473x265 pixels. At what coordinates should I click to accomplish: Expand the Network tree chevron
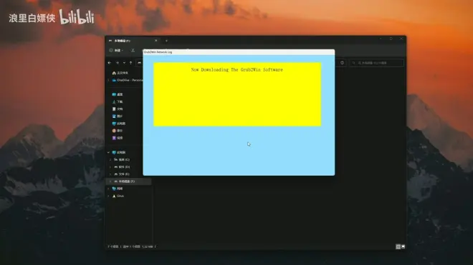(x=109, y=189)
